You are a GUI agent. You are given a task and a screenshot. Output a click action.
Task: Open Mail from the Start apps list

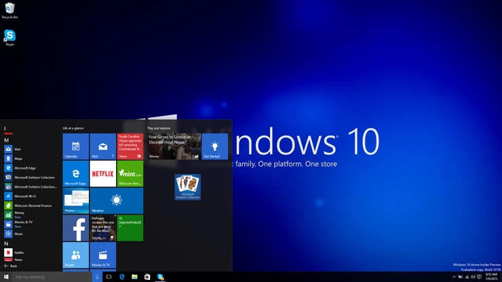point(31,149)
